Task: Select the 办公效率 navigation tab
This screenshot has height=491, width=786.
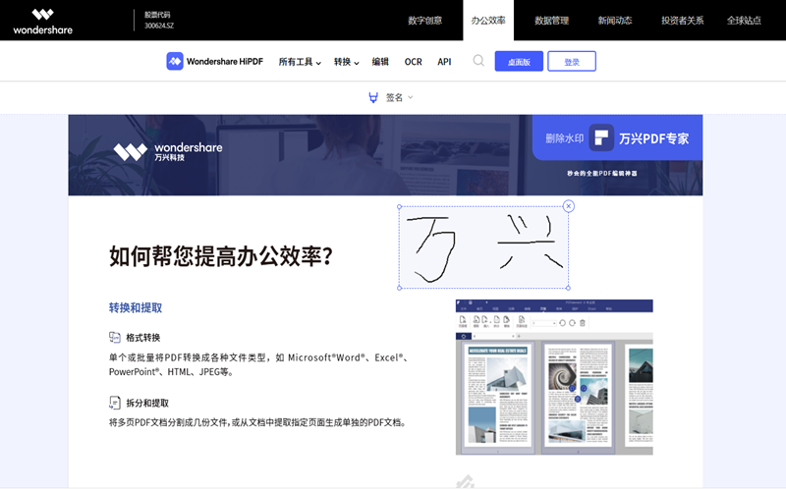Action: [x=488, y=21]
